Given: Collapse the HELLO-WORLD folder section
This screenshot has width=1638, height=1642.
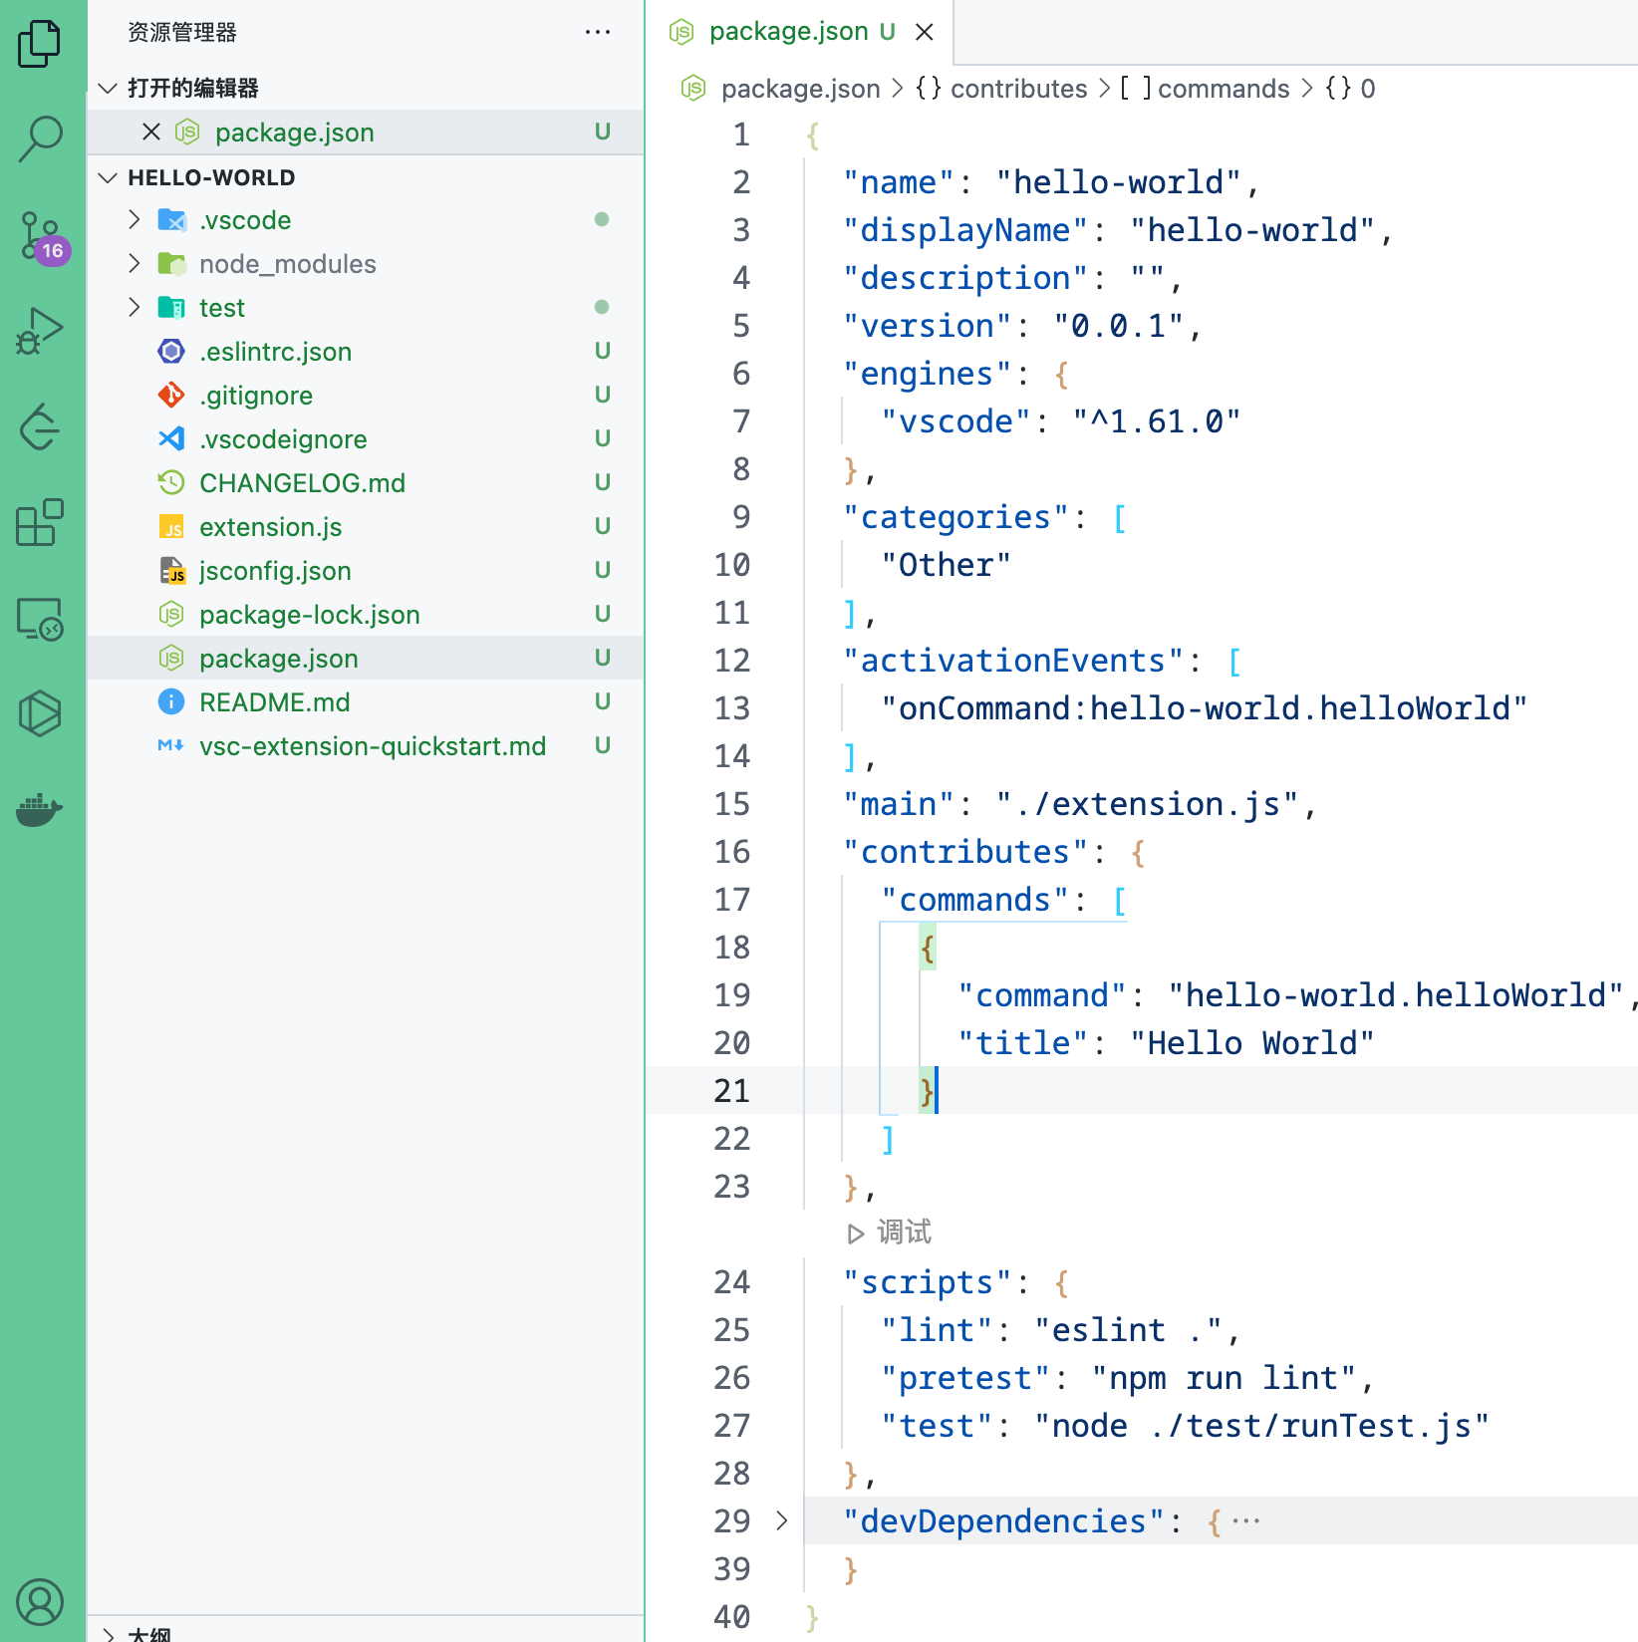Looking at the screenshot, I should [x=108, y=177].
